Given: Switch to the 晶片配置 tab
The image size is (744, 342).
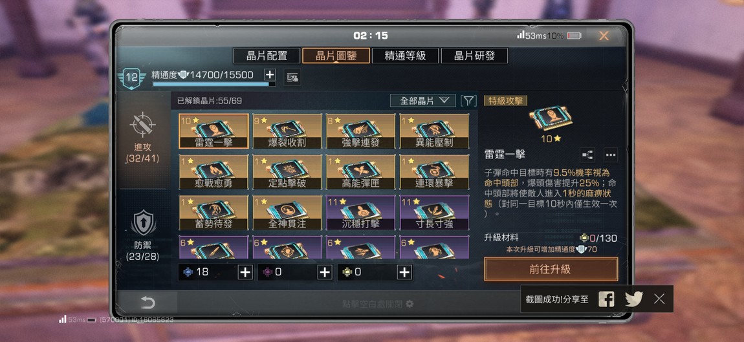Looking at the screenshot, I should 267,56.
